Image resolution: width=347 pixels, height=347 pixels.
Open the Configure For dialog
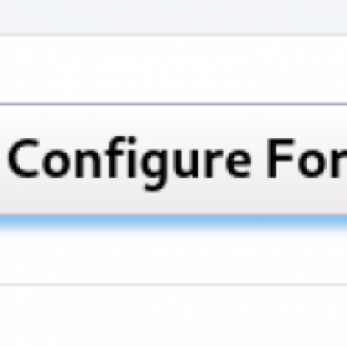(x=173, y=160)
